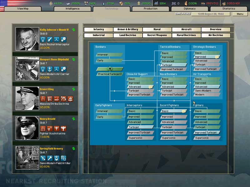Click Henry Arnold's last aircraft doctrine icon
This screenshot has height=187, width=250.
[x=63, y=128]
